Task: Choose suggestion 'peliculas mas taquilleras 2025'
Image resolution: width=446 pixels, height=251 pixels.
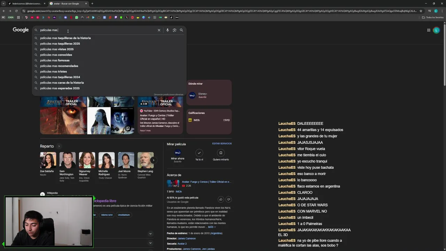Action: (109, 44)
